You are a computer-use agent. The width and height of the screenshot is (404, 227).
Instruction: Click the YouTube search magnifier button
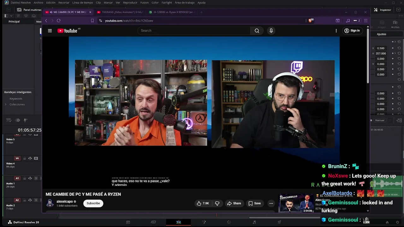tap(257, 31)
